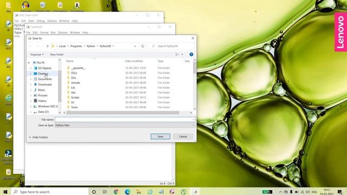Expand the Desktop tree node arrow

tap(31, 74)
